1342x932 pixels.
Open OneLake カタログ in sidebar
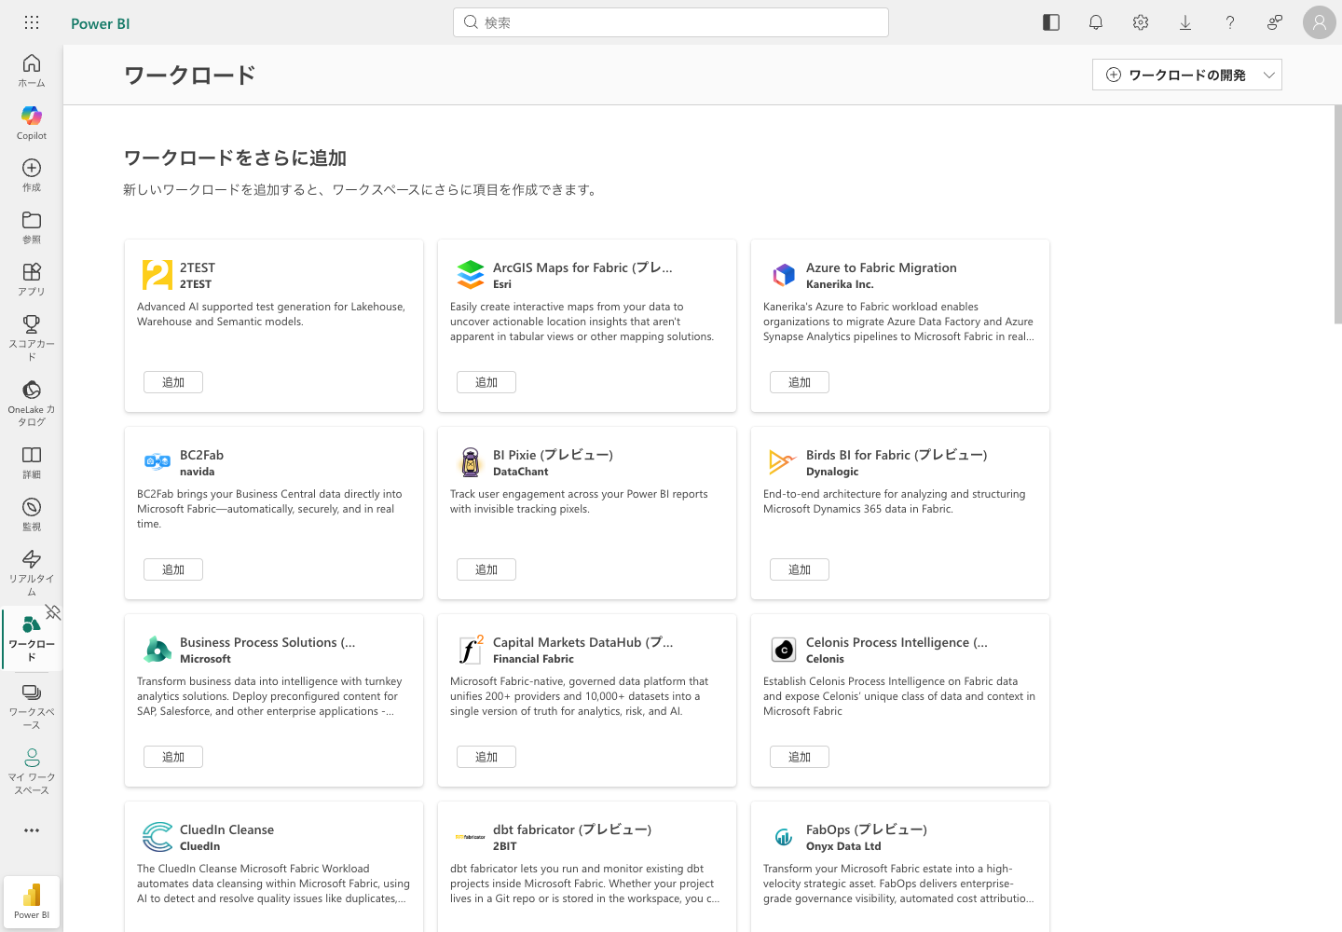tap(32, 403)
